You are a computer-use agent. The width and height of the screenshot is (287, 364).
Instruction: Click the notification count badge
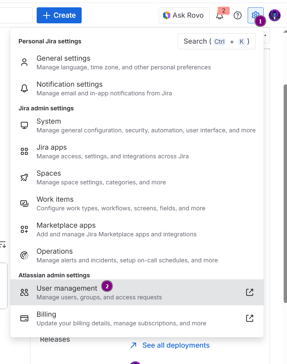click(224, 10)
